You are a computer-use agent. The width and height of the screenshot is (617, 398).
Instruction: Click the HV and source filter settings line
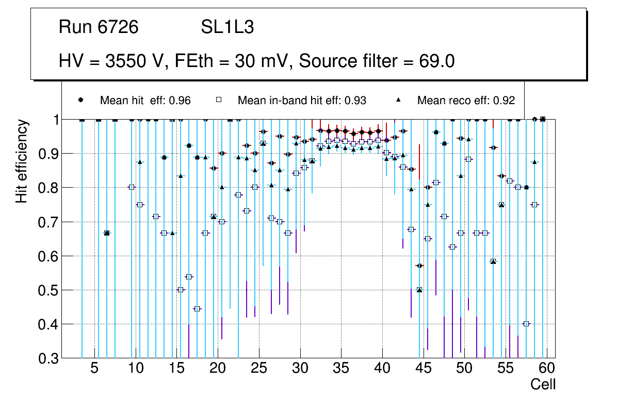tap(256, 61)
